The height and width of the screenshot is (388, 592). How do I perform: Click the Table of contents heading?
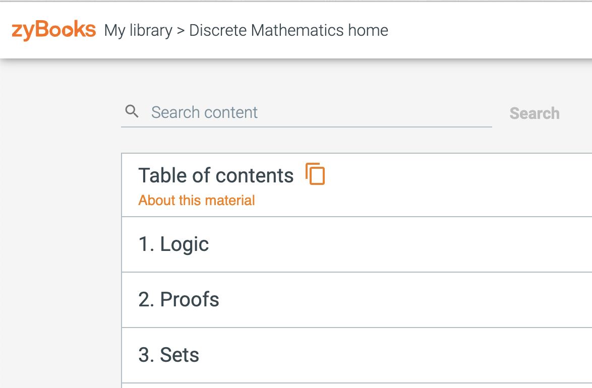click(216, 175)
